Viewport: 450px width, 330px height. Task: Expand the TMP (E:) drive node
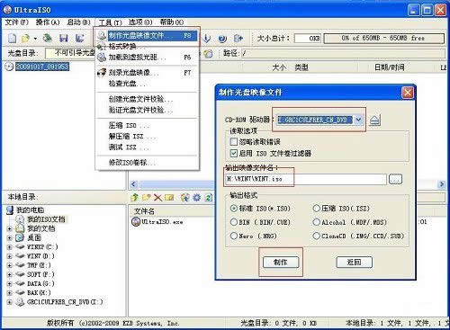coord(9,265)
